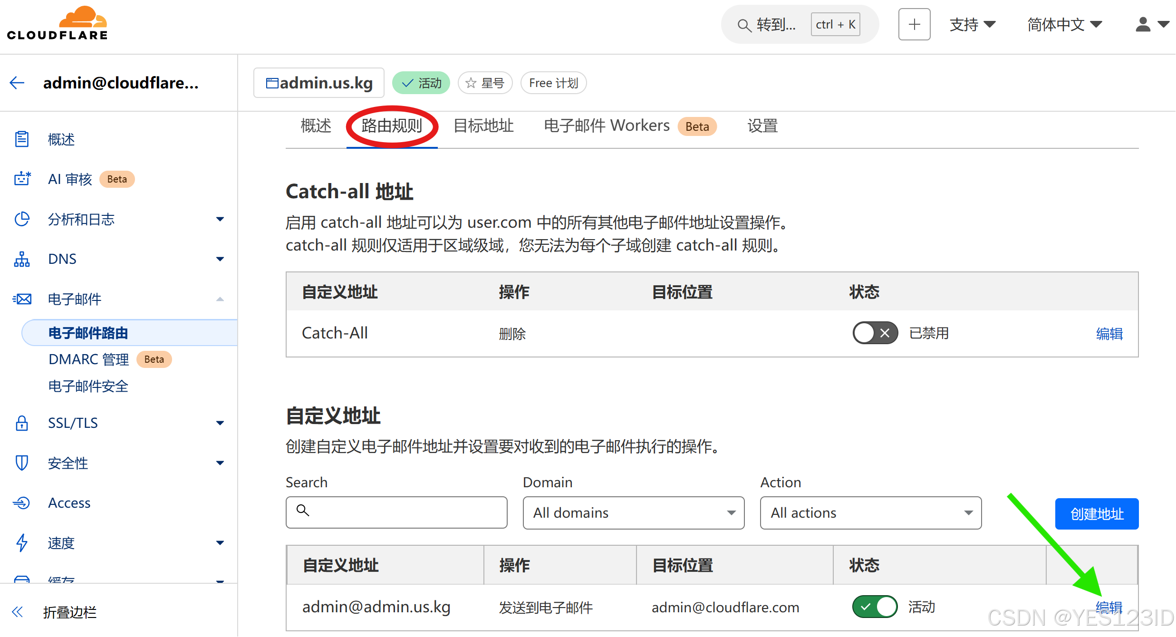Click the plus add button in header
The height and width of the screenshot is (637, 1176).
[914, 24]
